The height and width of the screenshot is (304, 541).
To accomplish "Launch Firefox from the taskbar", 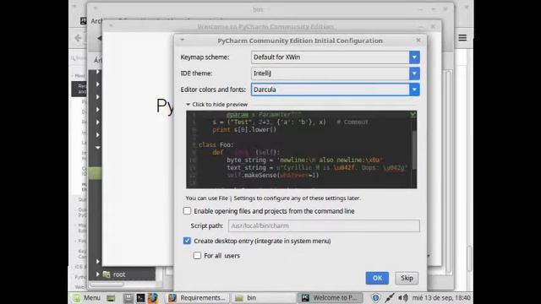I will (152, 298).
